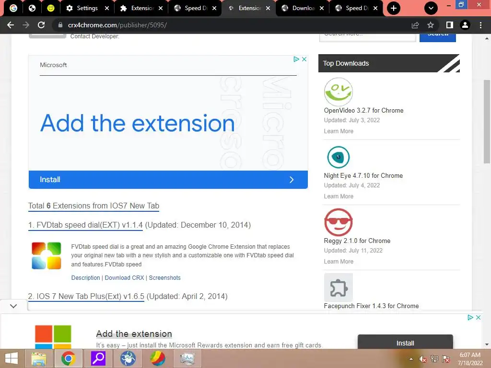View FVDtab Screenshots link
Screen dimensions: 491x368
165,278
